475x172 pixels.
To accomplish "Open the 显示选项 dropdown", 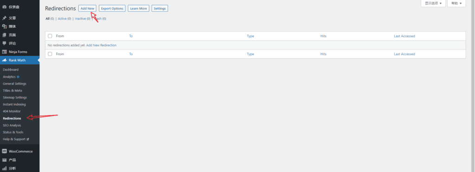I will click(433, 3).
